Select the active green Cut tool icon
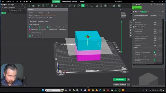166x93 pixels. (x=83, y=6)
